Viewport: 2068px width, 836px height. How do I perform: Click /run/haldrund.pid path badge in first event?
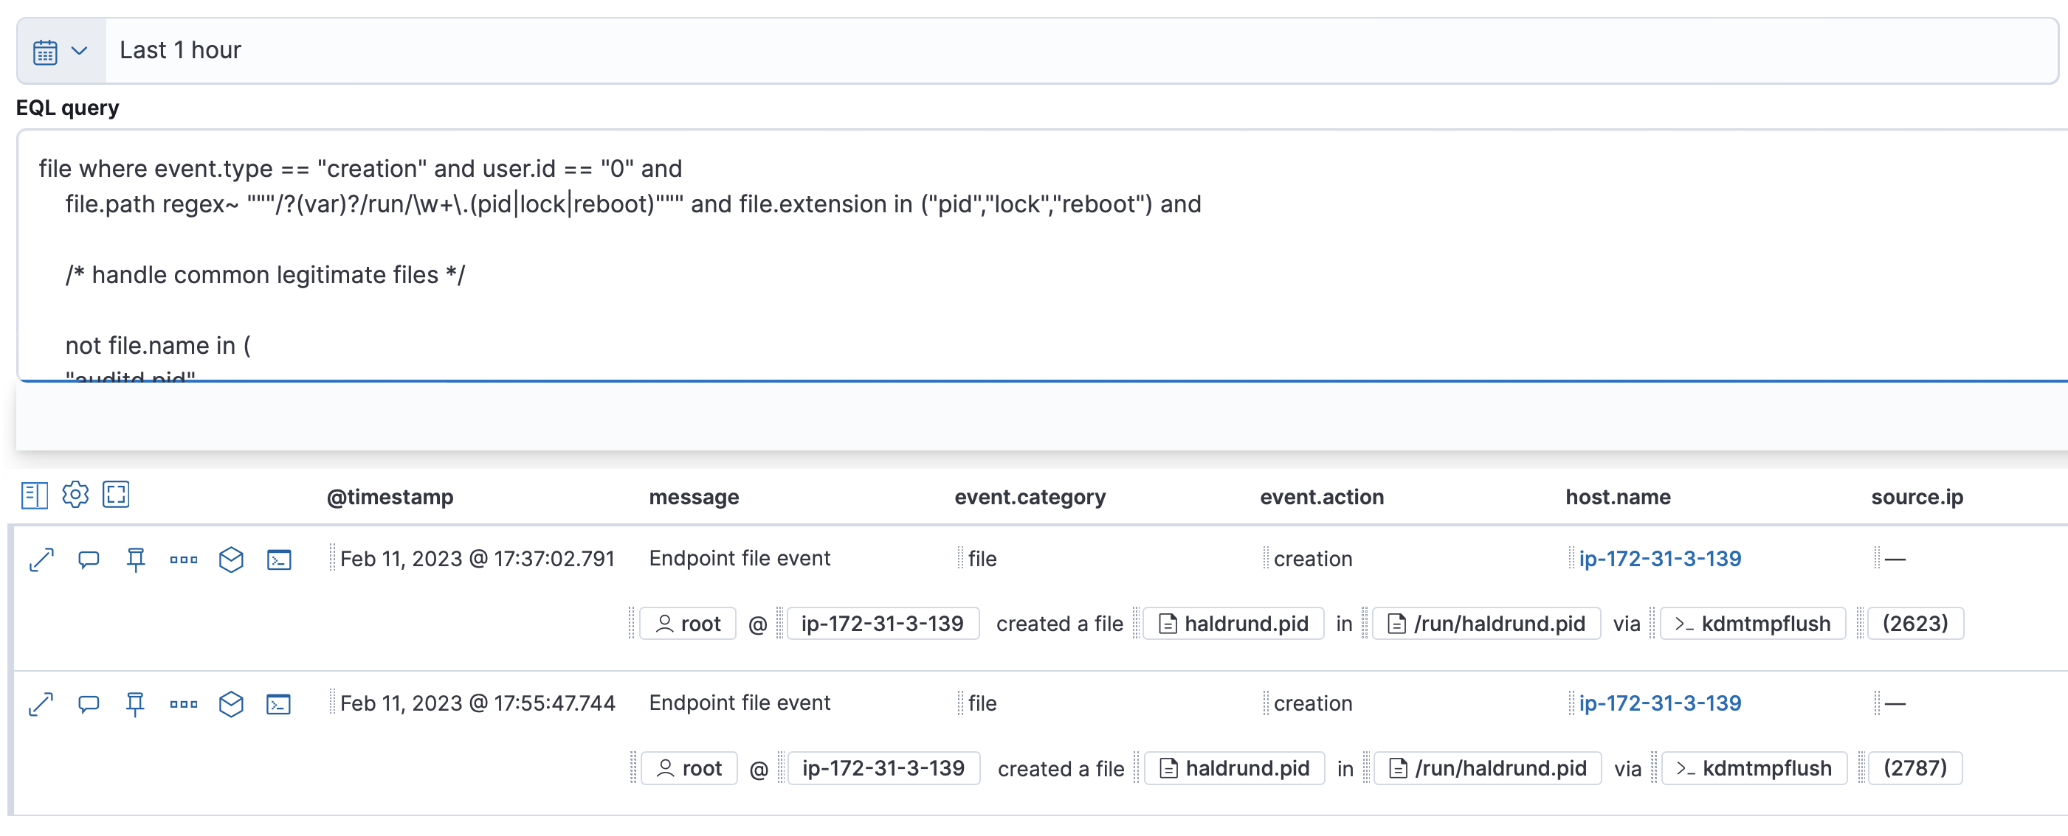click(x=1486, y=624)
